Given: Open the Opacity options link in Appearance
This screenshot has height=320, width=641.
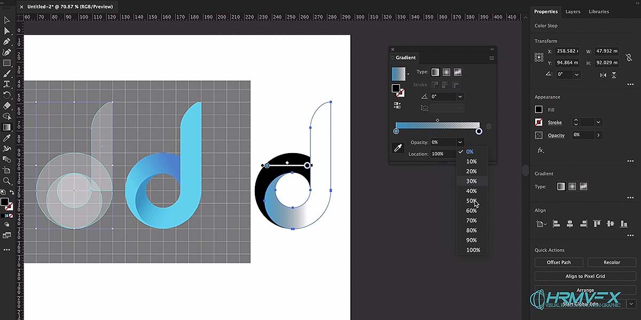Looking at the screenshot, I should (x=556, y=135).
